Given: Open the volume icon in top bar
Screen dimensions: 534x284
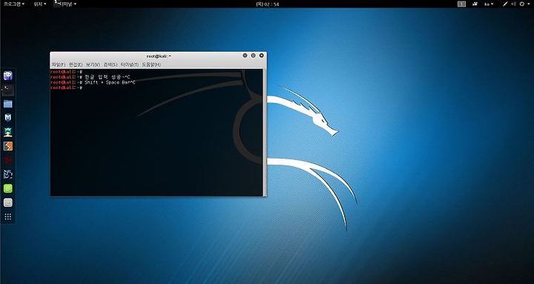Looking at the screenshot, I should click(x=514, y=4).
